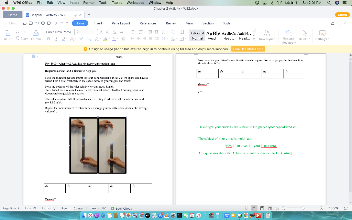
Task: Open the bullets list dropdown
Action: 135,32
